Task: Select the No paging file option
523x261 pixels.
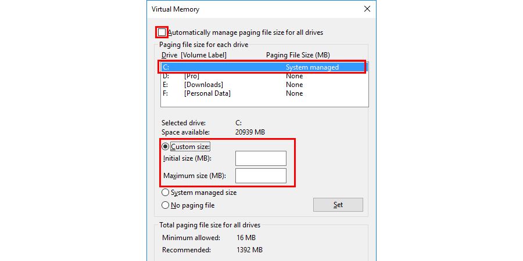Action: [166, 205]
